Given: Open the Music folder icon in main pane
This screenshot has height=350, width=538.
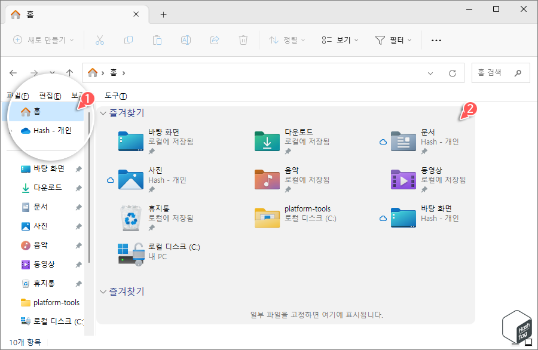Looking at the screenshot, I should coord(267,180).
